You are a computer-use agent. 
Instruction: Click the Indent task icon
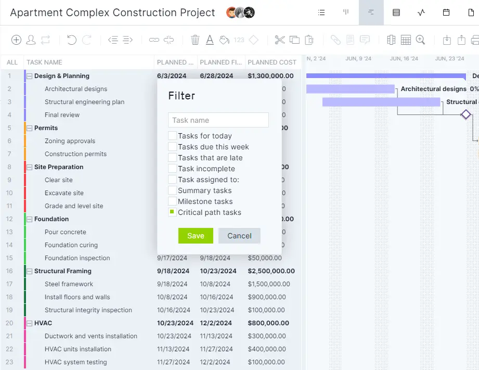[128, 40]
